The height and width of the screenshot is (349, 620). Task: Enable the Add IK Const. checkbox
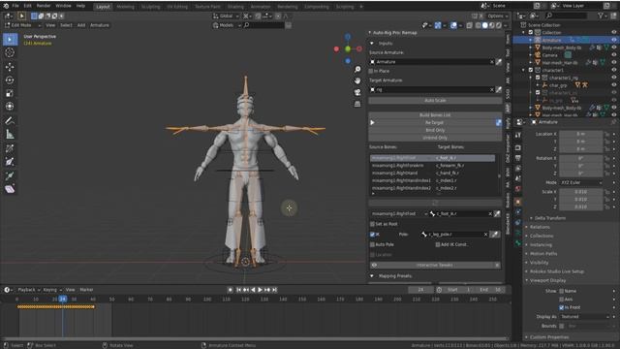(438, 244)
